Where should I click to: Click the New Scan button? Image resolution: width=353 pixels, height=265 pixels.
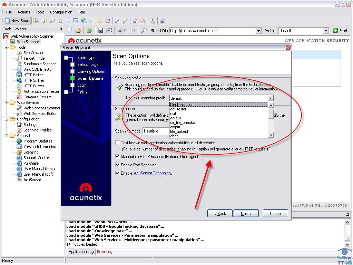[17, 21]
